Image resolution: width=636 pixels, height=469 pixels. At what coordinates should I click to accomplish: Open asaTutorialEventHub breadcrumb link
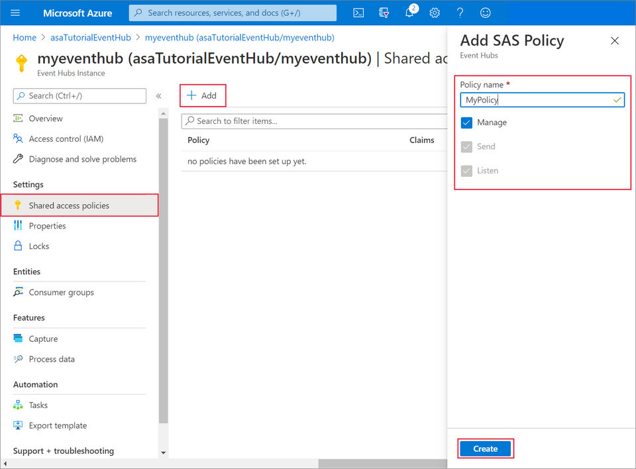[x=91, y=37]
